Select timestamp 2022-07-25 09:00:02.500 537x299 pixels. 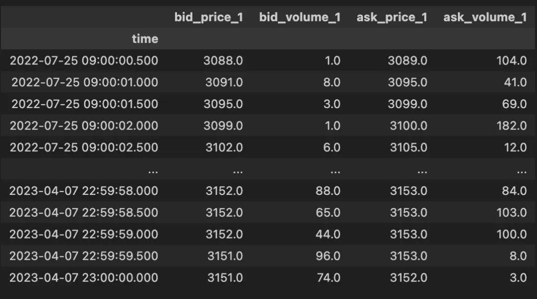point(84,147)
